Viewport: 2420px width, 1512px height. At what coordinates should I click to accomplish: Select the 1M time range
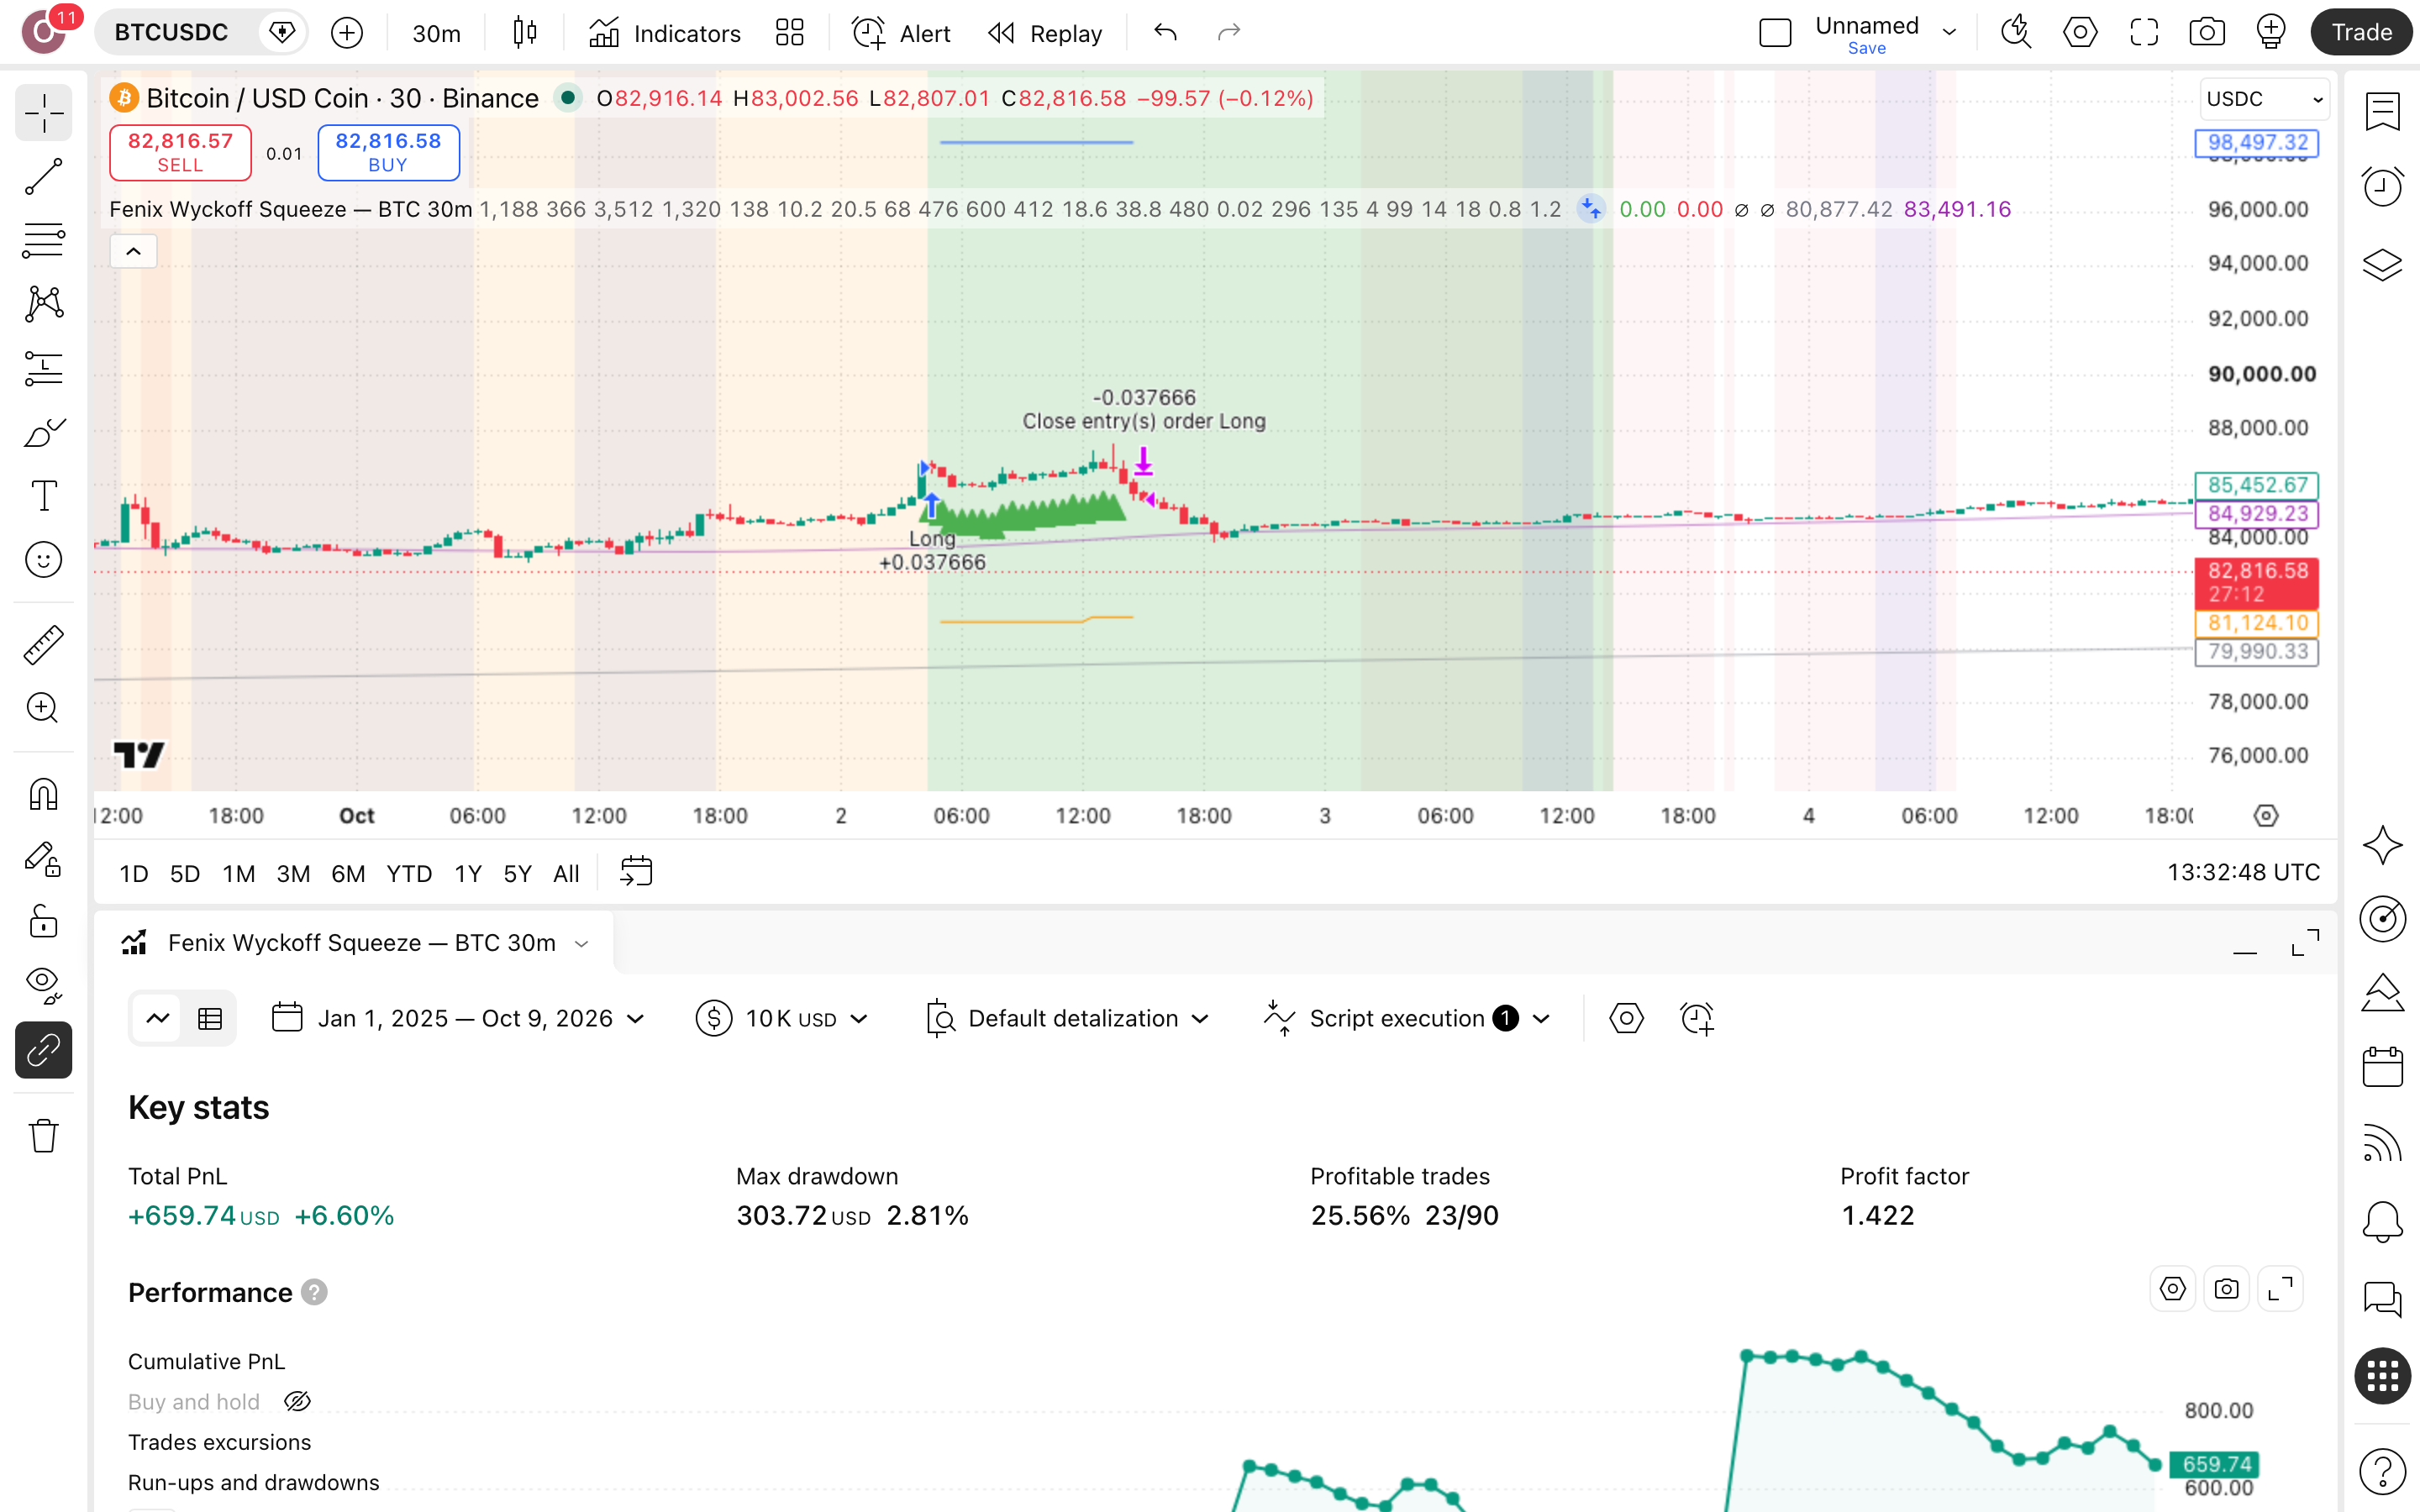tap(238, 873)
